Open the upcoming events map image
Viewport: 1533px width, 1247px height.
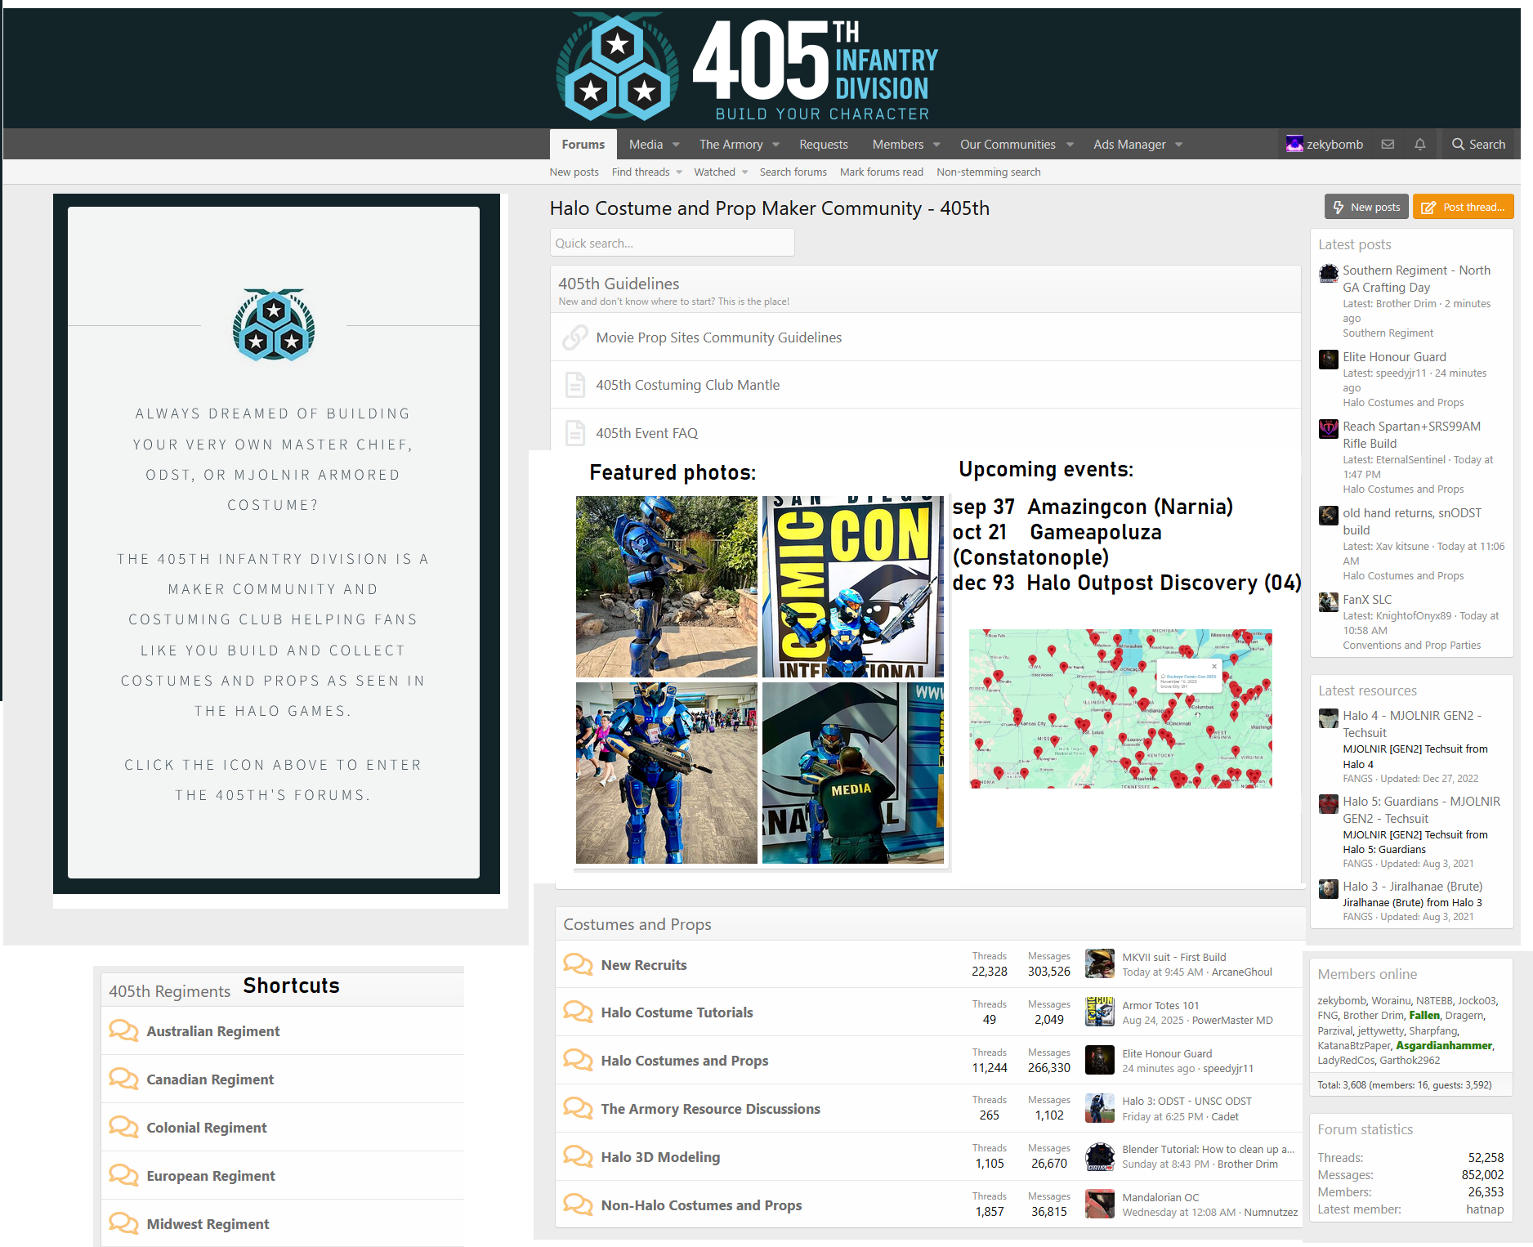(1120, 708)
